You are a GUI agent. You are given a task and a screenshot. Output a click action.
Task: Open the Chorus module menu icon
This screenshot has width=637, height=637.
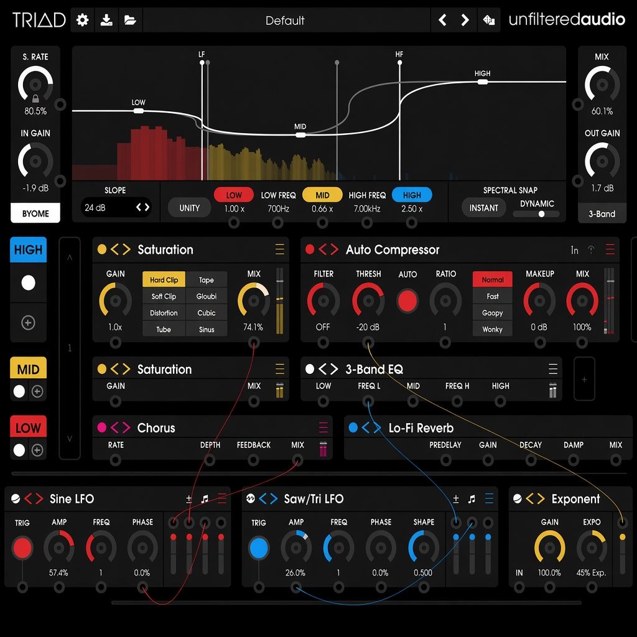pyautogui.click(x=323, y=427)
